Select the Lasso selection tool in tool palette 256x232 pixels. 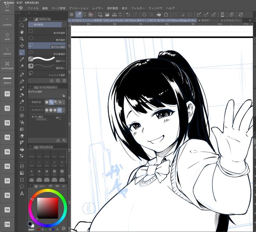(22, 53)
